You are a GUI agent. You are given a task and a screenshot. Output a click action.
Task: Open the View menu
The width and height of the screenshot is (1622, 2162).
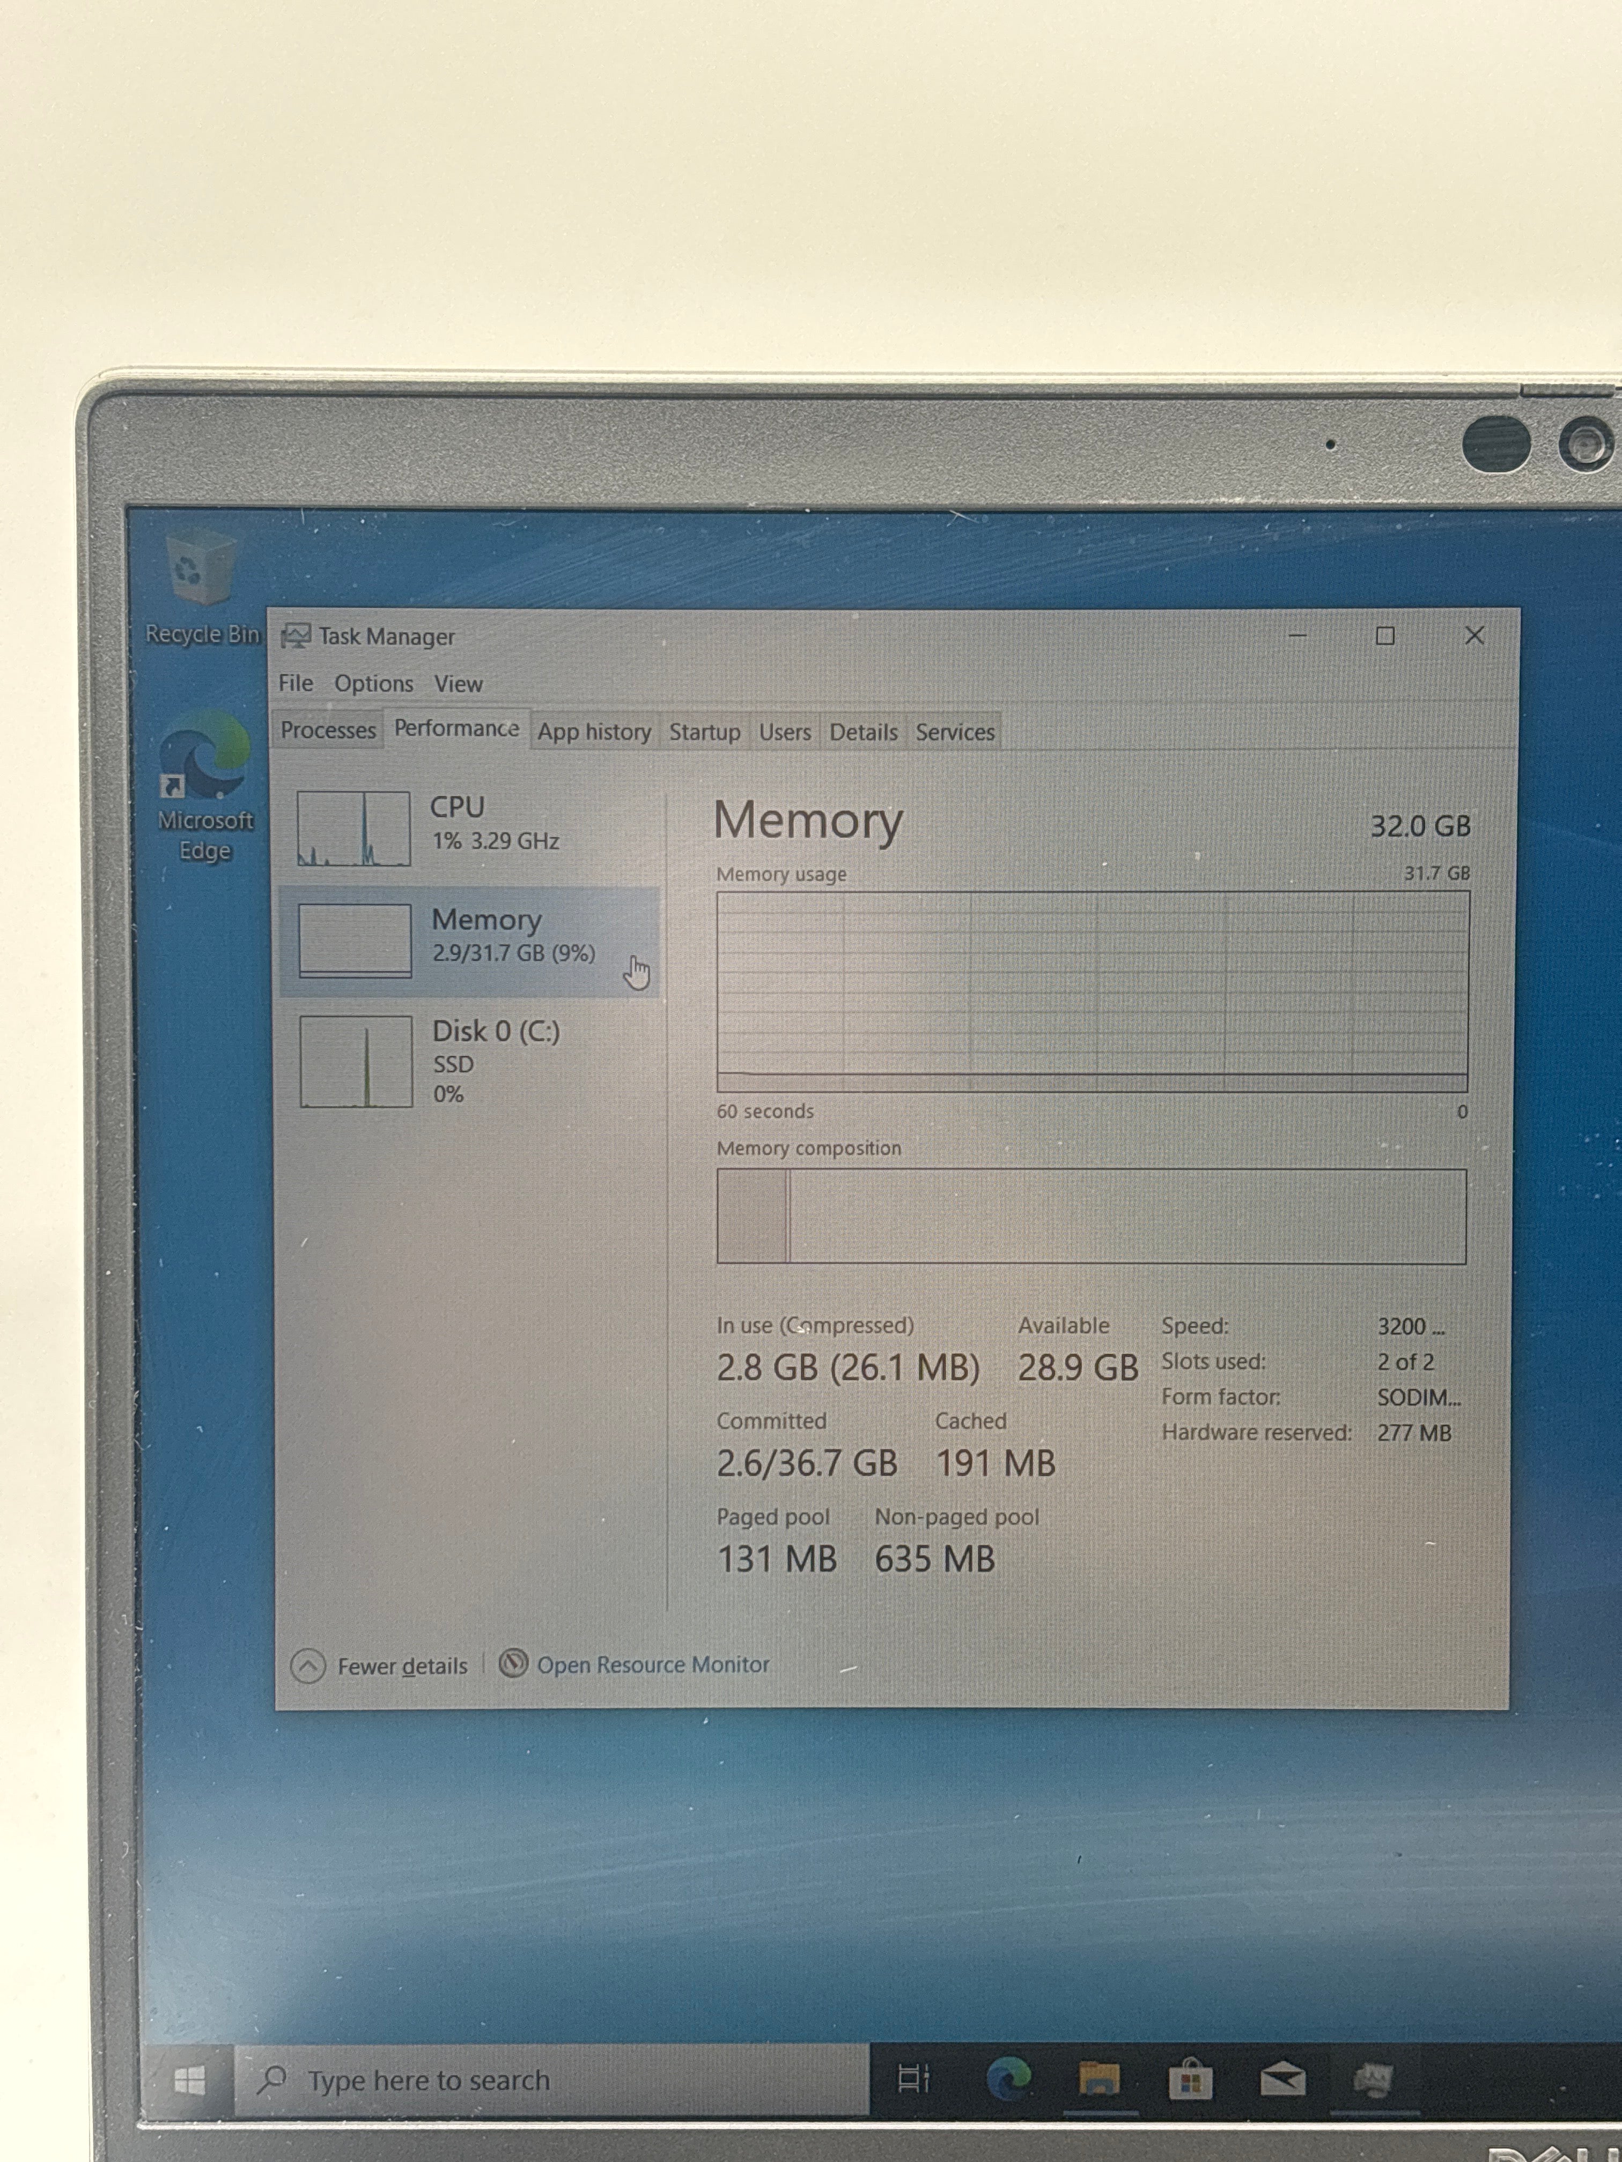click(x=459, y=684)
